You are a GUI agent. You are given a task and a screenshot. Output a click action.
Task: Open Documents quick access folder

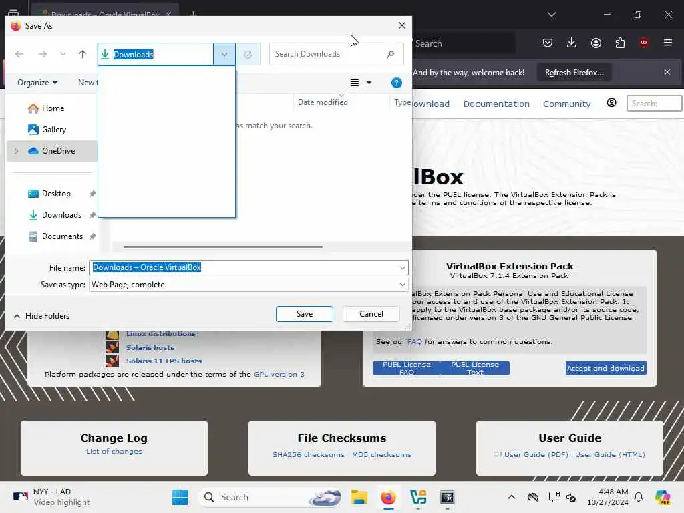click(62, 236)
